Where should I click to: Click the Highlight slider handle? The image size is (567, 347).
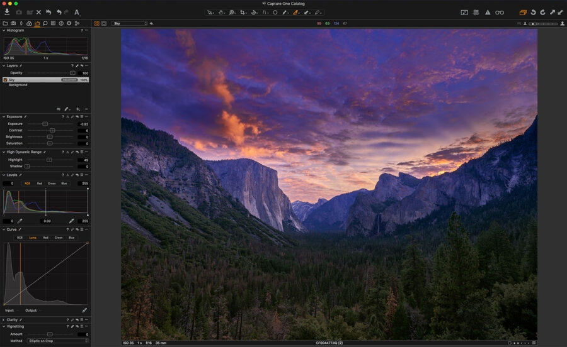49,160
